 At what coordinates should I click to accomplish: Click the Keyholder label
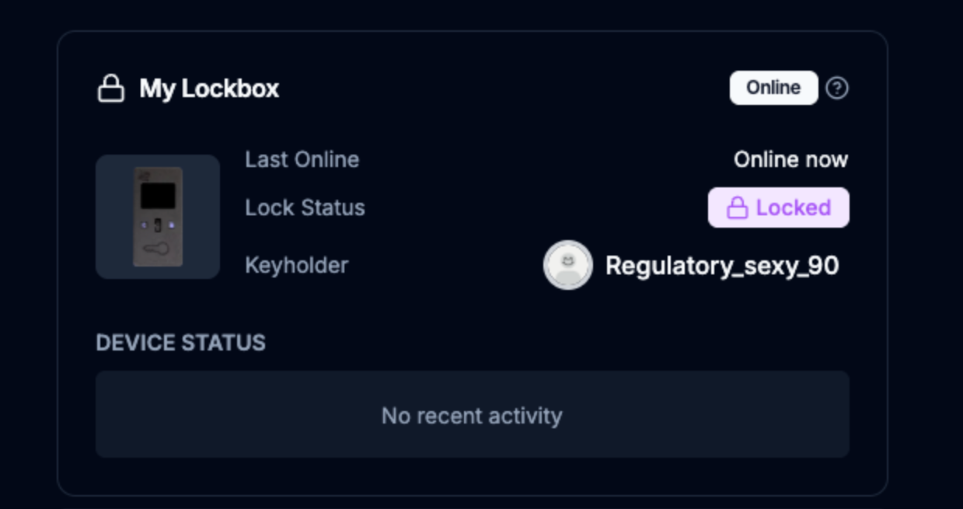[x=296, y=265]
